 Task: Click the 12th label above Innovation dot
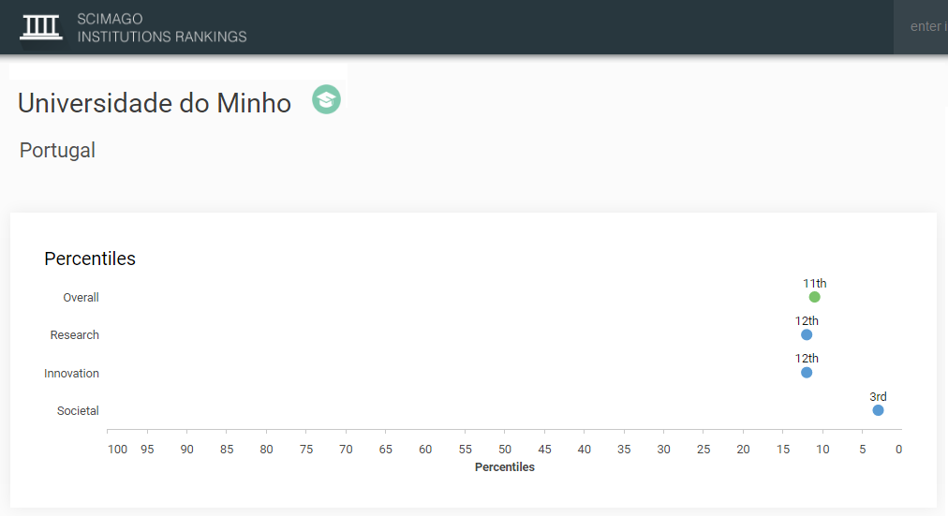807,359
